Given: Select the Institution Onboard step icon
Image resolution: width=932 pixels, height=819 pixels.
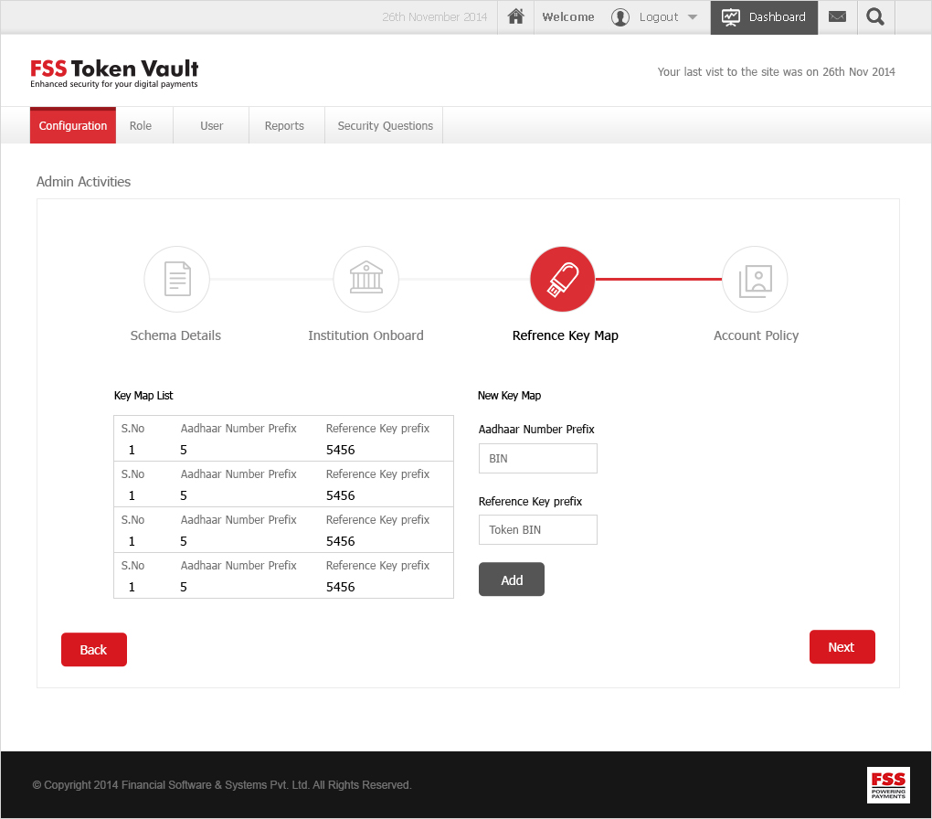Looking at the screenshot, I should [365, 280].
